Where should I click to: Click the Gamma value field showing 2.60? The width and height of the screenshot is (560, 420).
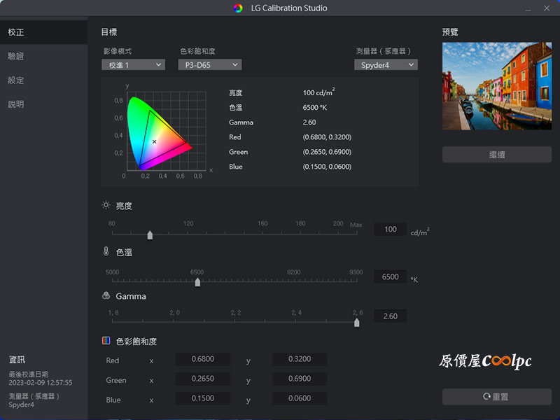click(391, 316)
